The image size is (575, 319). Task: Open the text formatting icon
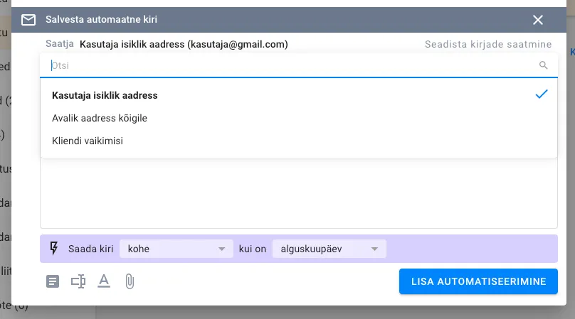point(104,281)
